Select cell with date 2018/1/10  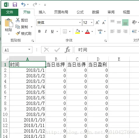[x=27, y=120]
